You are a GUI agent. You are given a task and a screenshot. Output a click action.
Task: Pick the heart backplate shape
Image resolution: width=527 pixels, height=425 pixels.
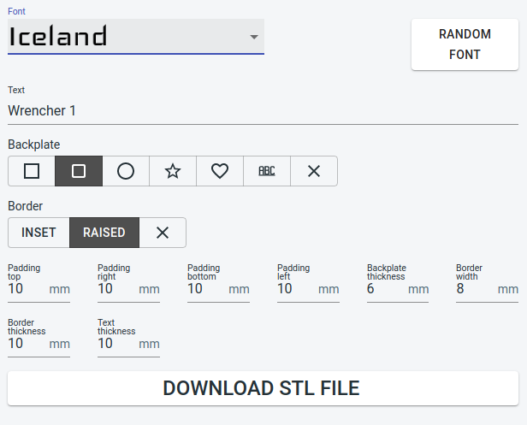tap(220, 171)
